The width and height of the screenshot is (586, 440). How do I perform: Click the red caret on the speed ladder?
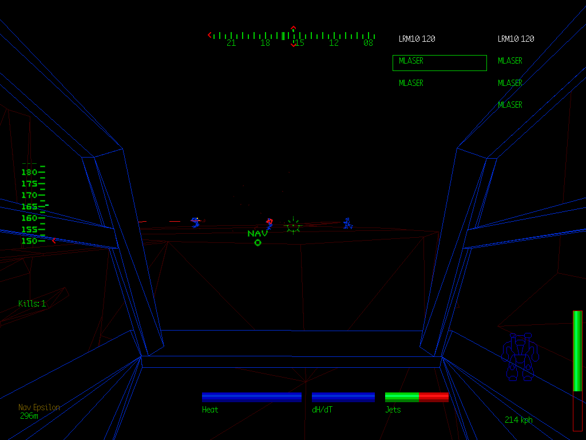click(54, 241)
